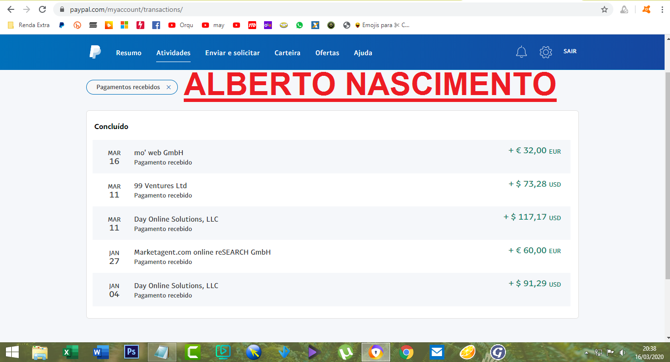
Task: Go back to the previous page
Action: 11,9
